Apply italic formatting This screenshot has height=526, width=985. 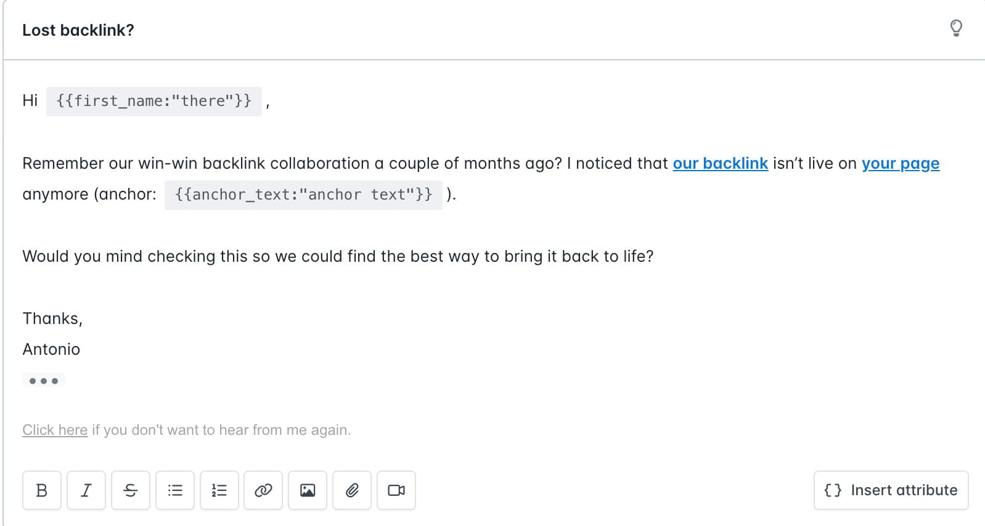click(86, 490)
